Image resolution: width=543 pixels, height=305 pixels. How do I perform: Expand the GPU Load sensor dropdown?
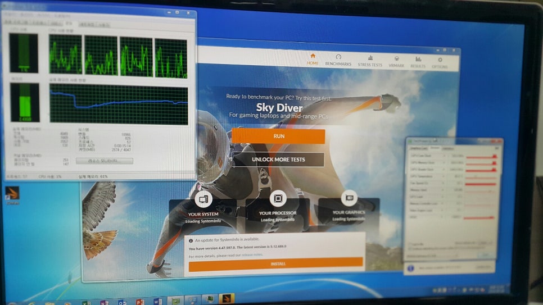point(442,197)
